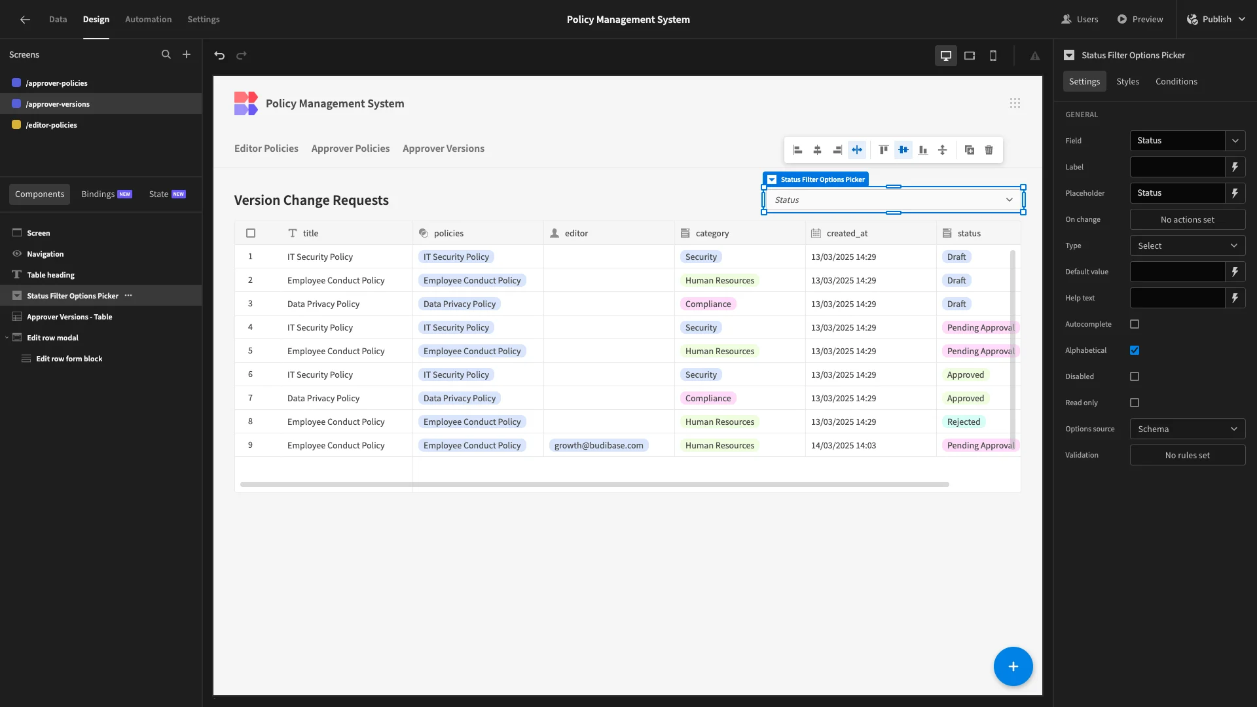Viewport: 1257px width, 707px height.
Task: Uncheck the Alphabetical checkbox
Action: 1135,350
